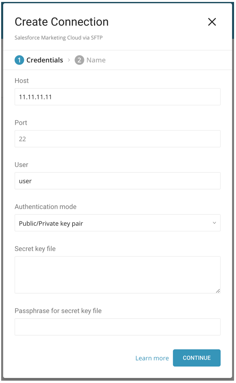
Task: Click the Host field label
Action: (22, 81)
